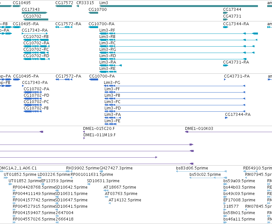Select transcript Lim3-RF
Viewport: 272px width, 224px height.
[x=107, y=30]
